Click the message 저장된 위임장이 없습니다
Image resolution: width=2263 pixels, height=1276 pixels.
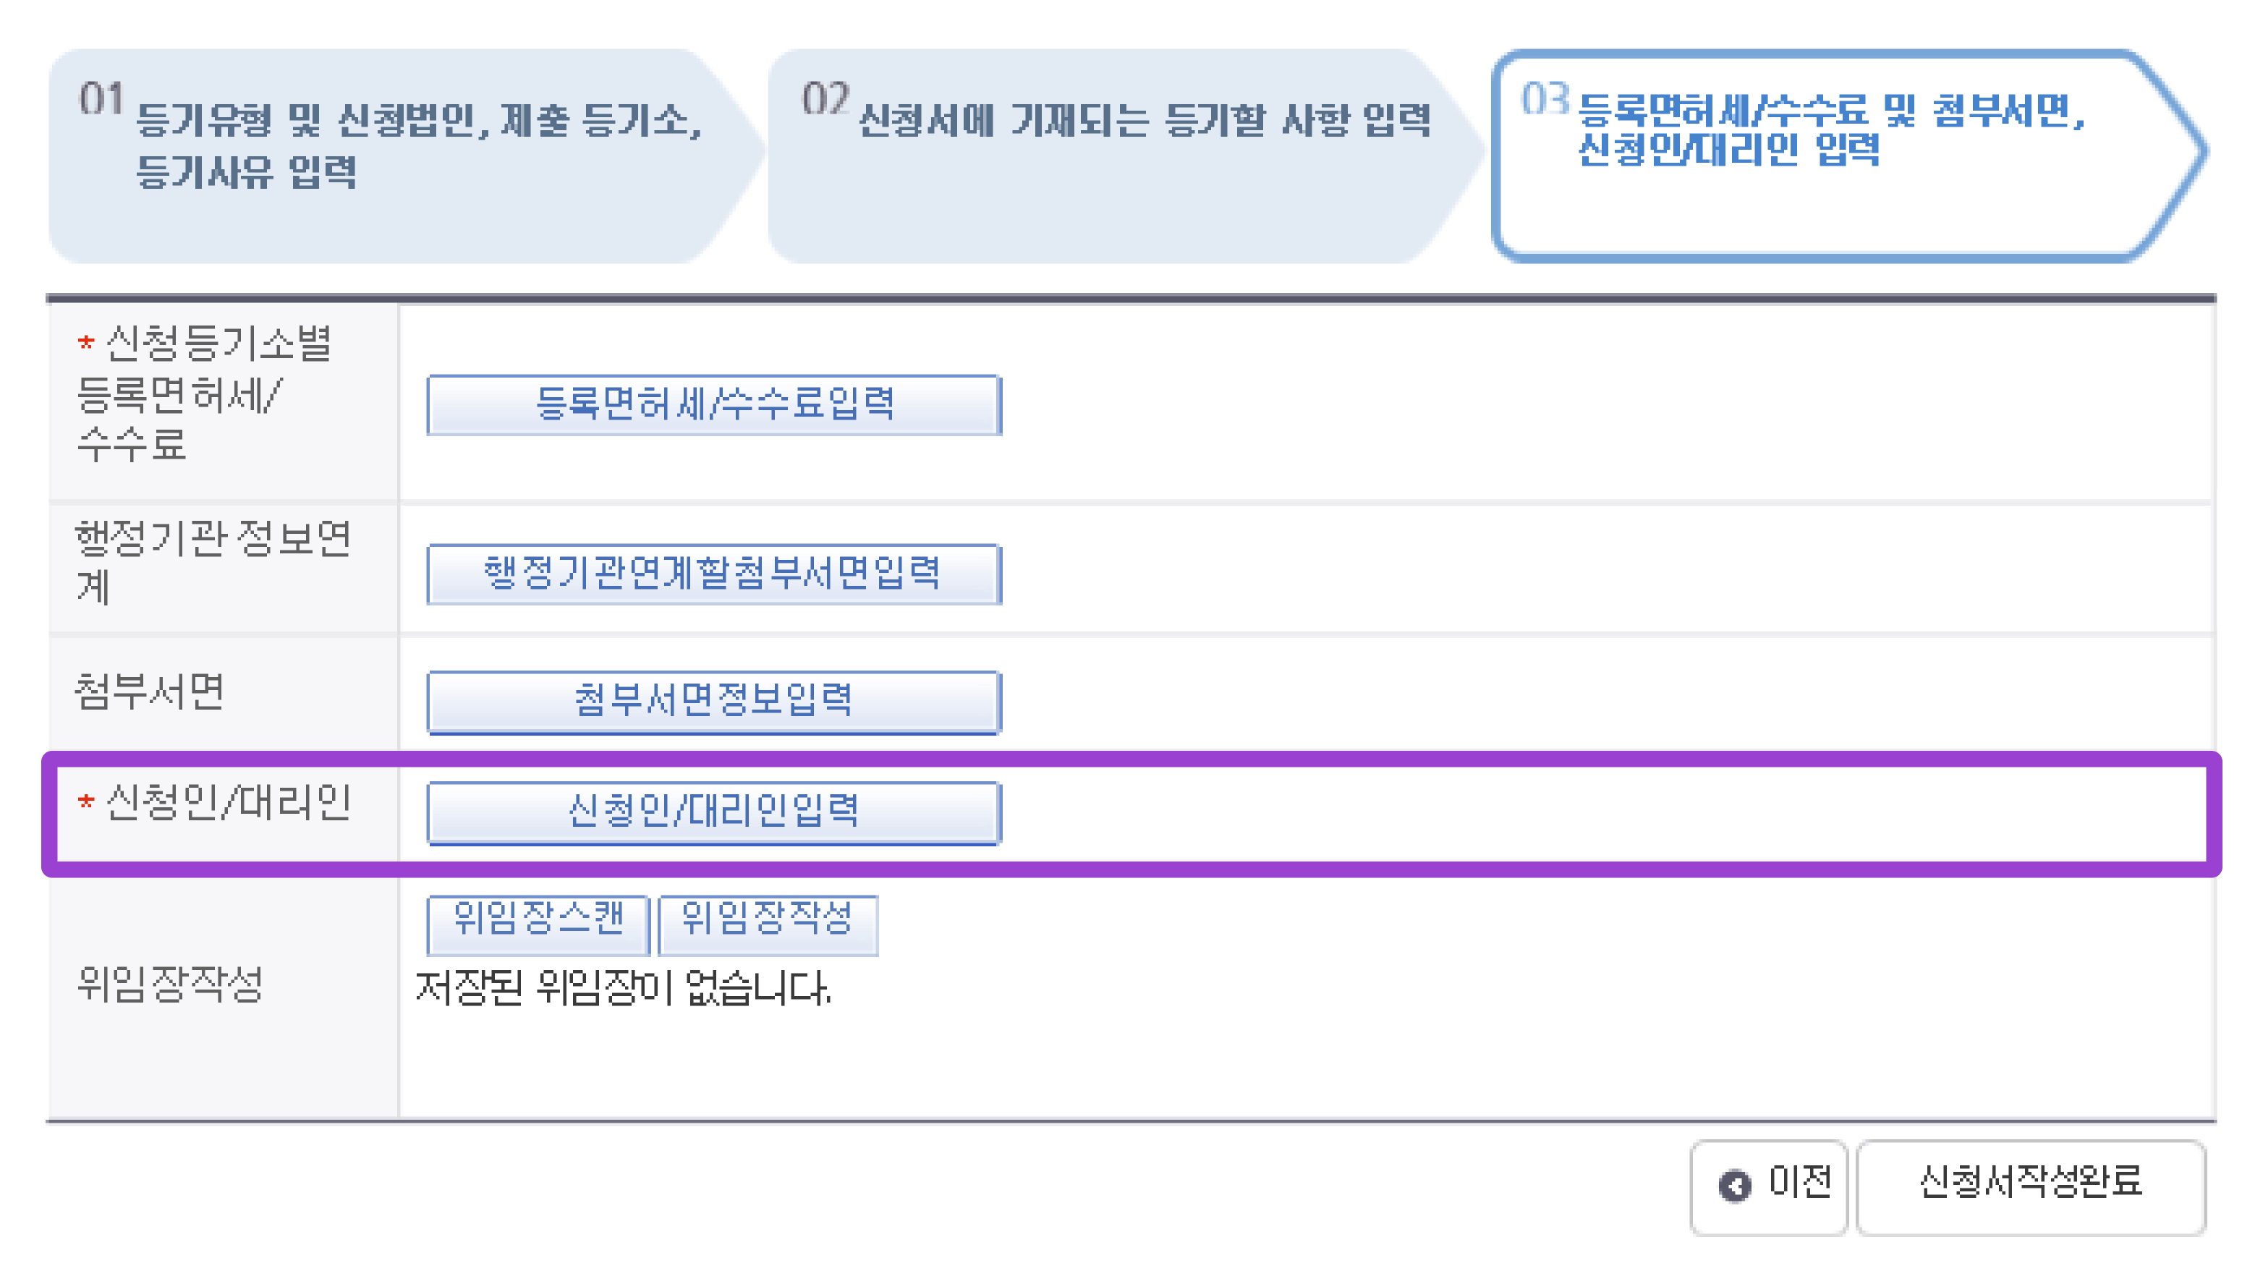coord(622,989)
